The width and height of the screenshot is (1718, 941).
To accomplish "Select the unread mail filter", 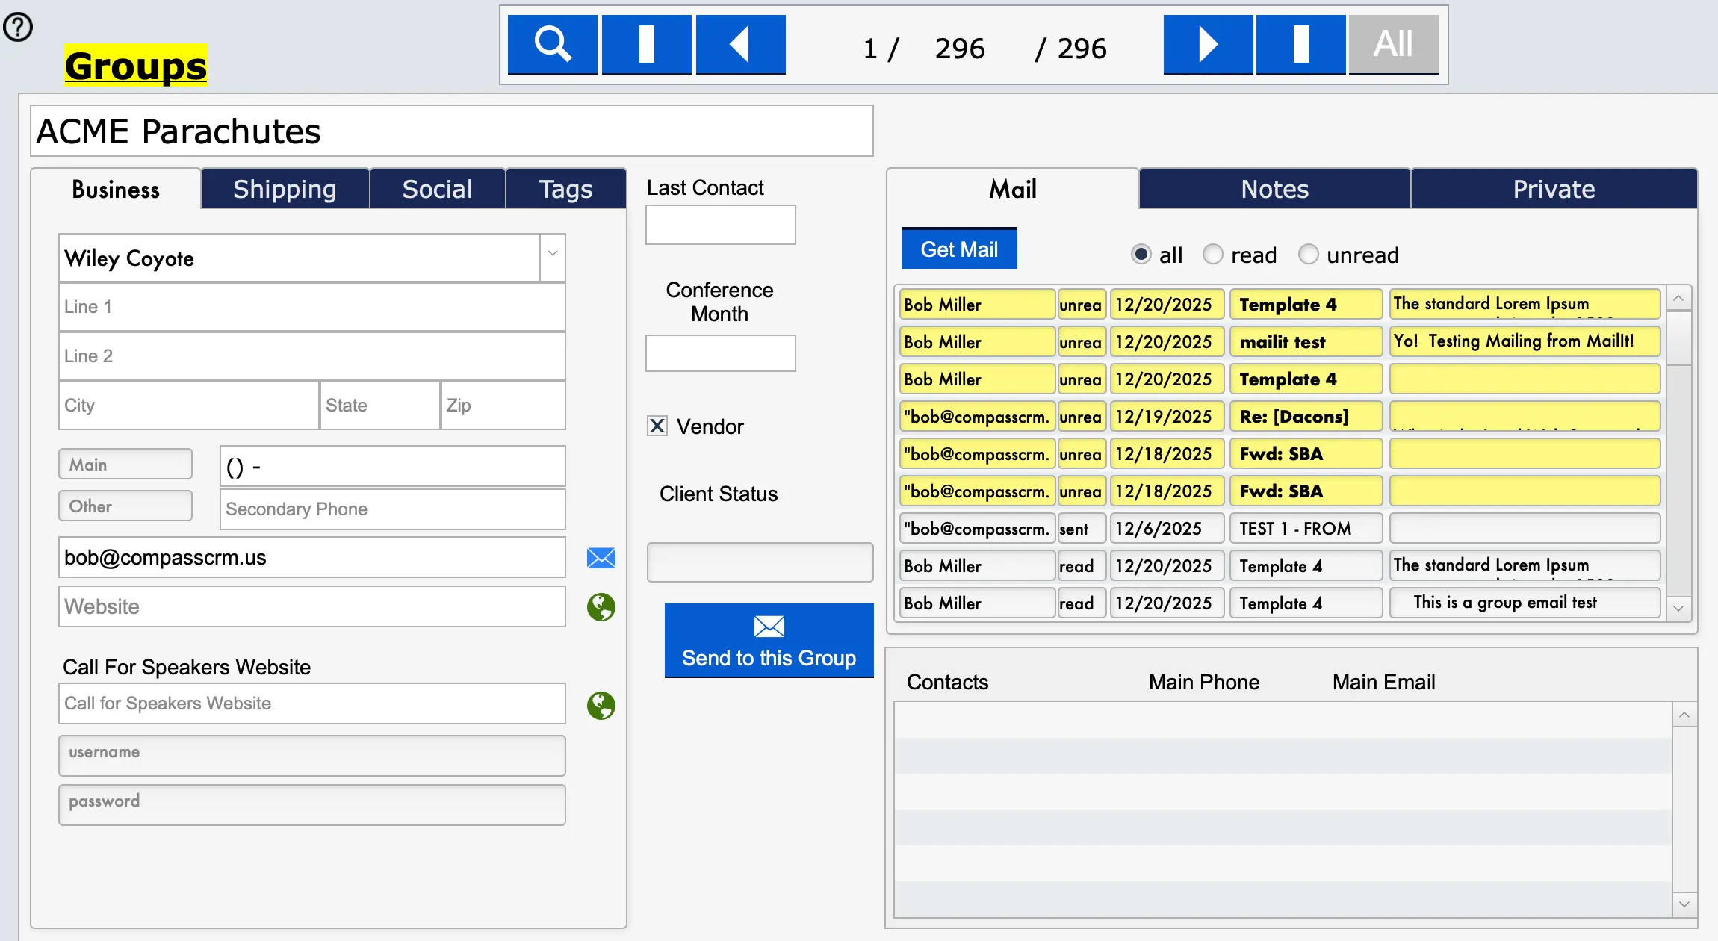I will [x=1309, y=255].
